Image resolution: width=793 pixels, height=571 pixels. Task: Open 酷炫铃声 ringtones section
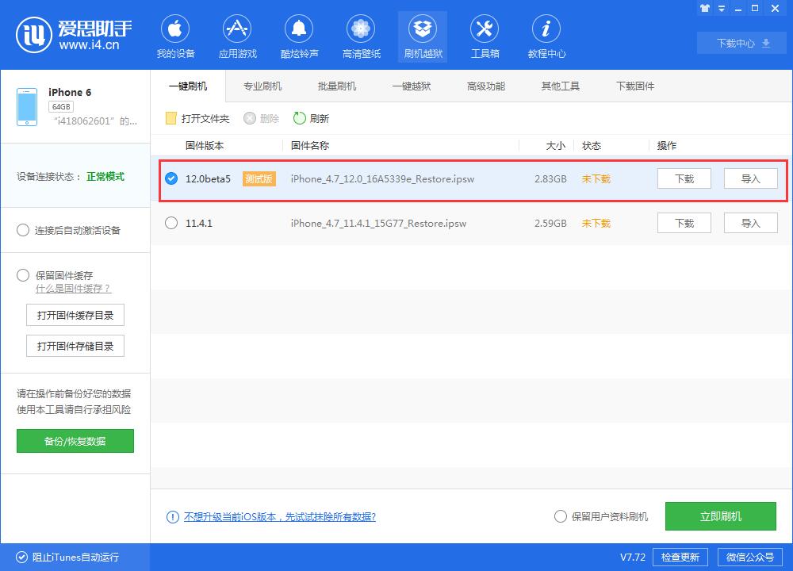[300, 36]
